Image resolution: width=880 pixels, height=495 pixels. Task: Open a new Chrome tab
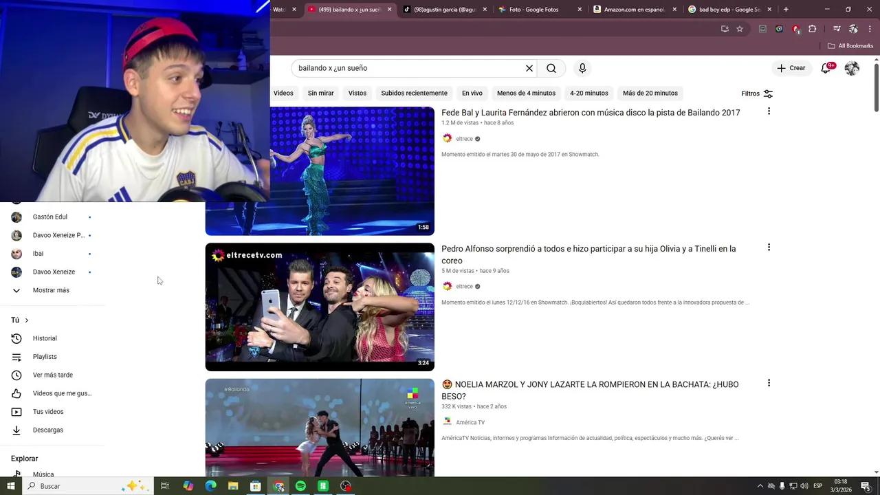[x=786, y=10]
